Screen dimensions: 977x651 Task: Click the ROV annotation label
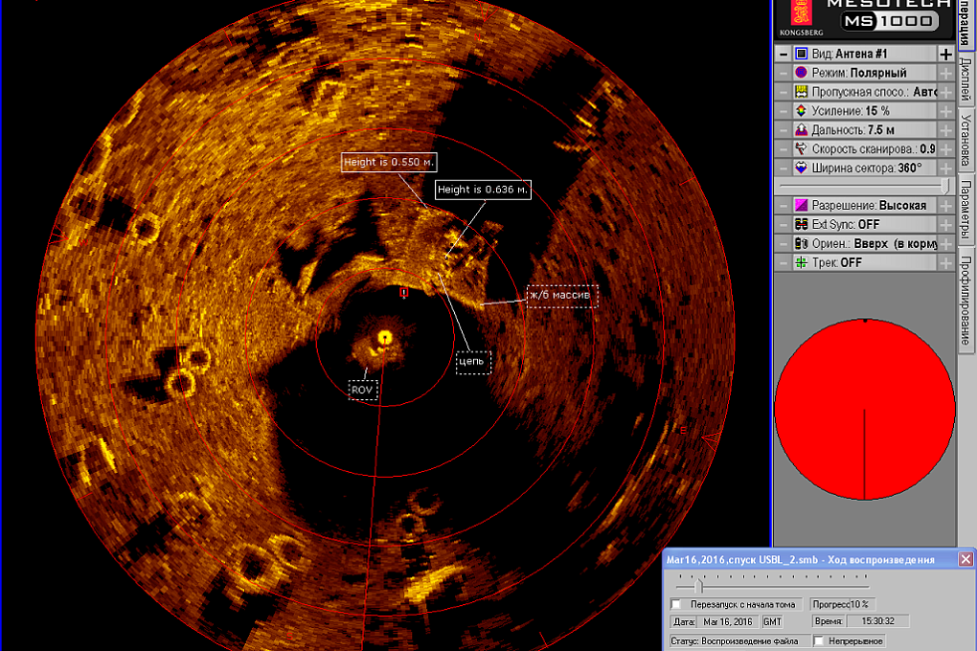363,390
